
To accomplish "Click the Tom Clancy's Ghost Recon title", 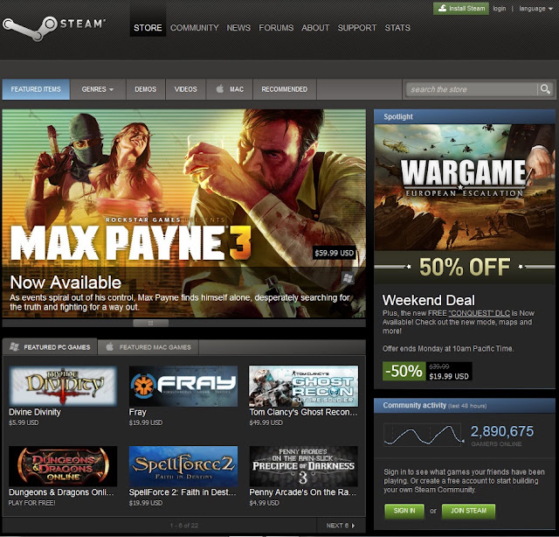I will 303,412.
